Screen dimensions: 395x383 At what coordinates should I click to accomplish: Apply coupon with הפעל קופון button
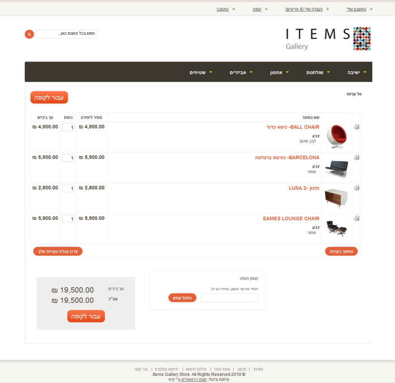click(182, 297)
